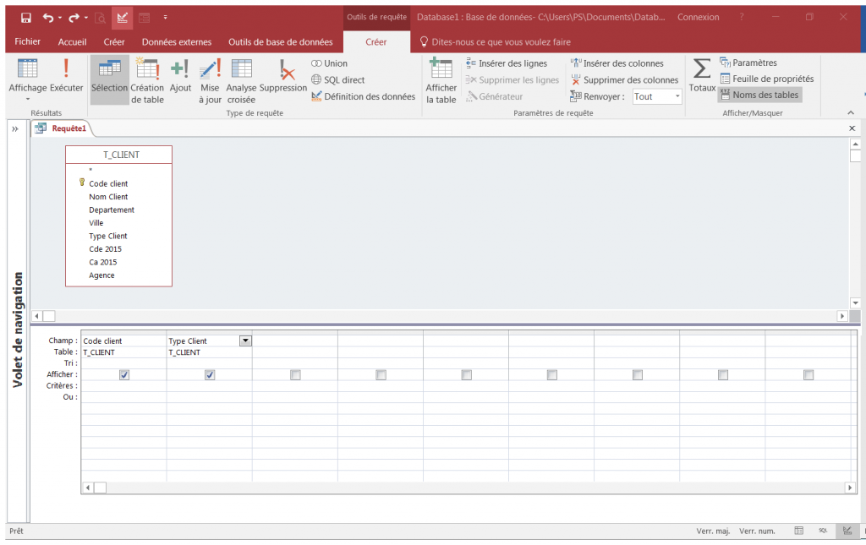Switch to SQL view in status bar
The image size is (866, 545).
pos(823,531)
